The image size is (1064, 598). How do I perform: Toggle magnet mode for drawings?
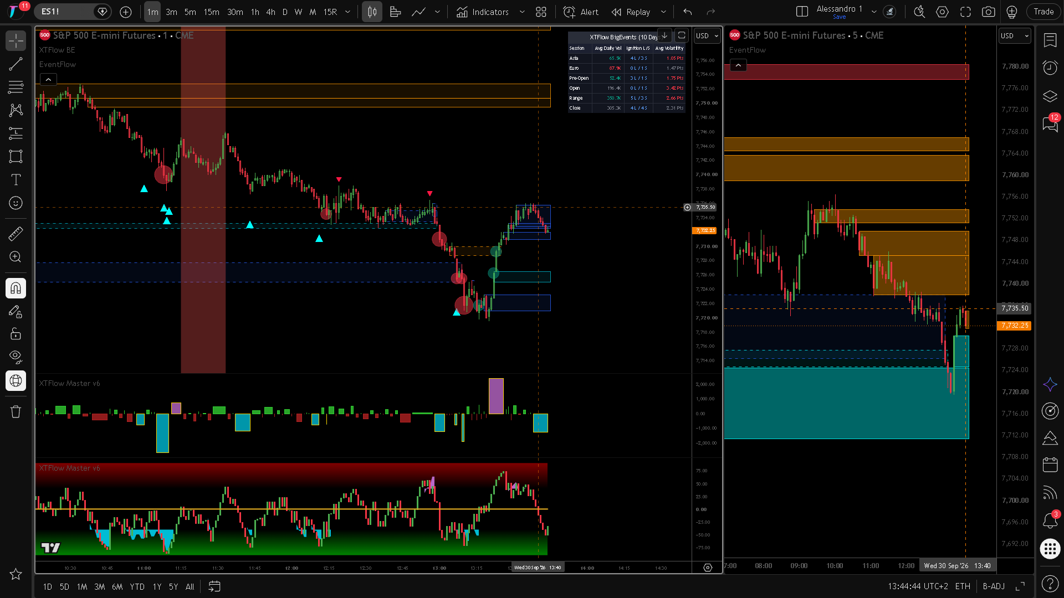16,288
